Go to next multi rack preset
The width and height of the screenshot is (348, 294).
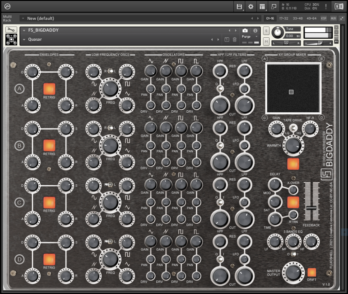click(x=258, y=18)
